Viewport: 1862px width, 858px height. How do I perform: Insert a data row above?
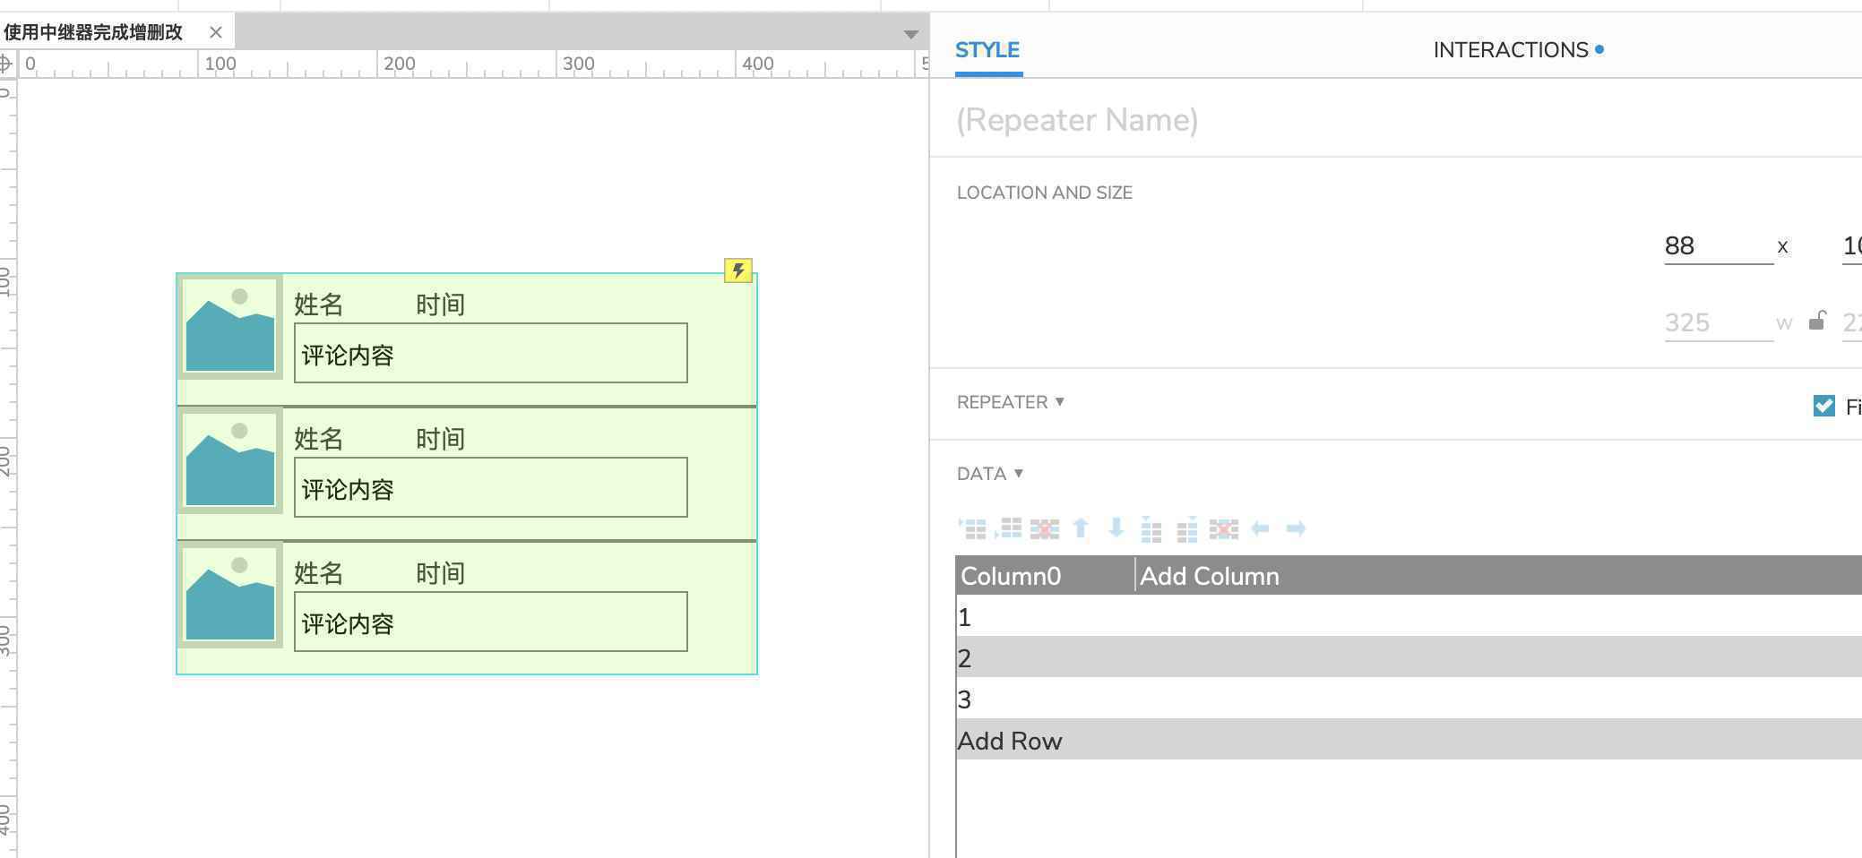[x=972, y=528]
